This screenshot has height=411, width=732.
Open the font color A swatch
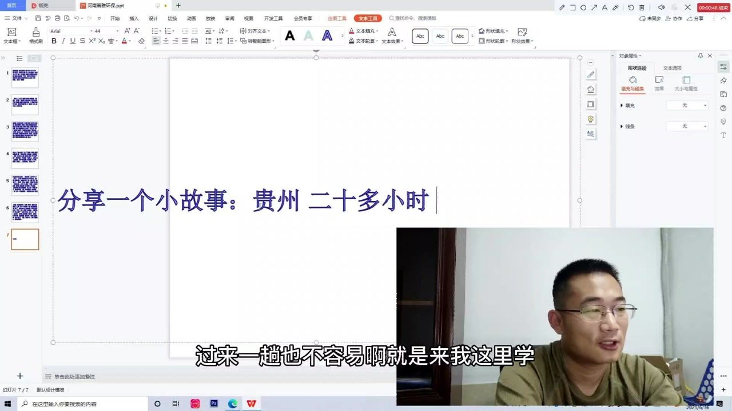[124, 41]
